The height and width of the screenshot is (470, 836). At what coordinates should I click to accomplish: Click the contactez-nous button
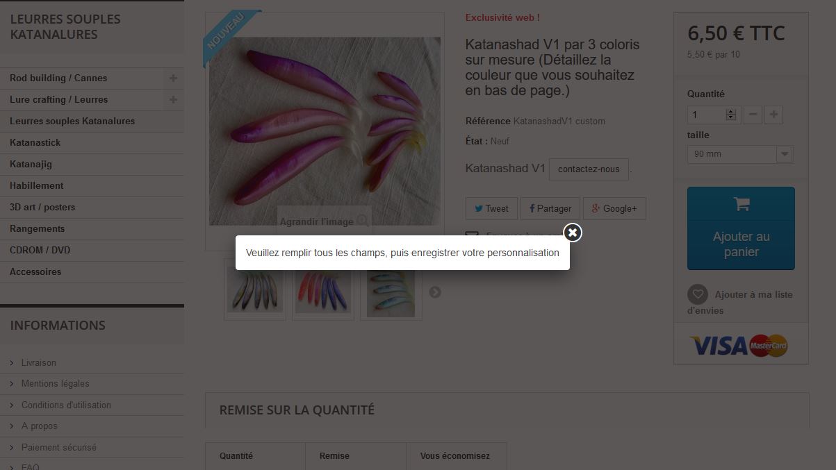click(x=589, y=169)
